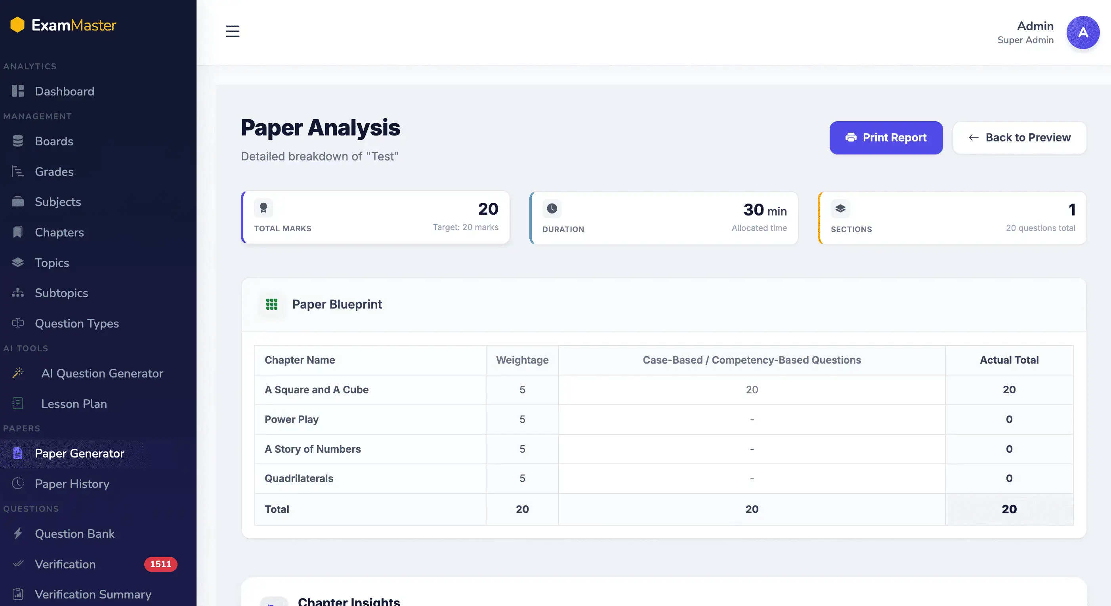Click the Paper History clock icon

[18, 484]
